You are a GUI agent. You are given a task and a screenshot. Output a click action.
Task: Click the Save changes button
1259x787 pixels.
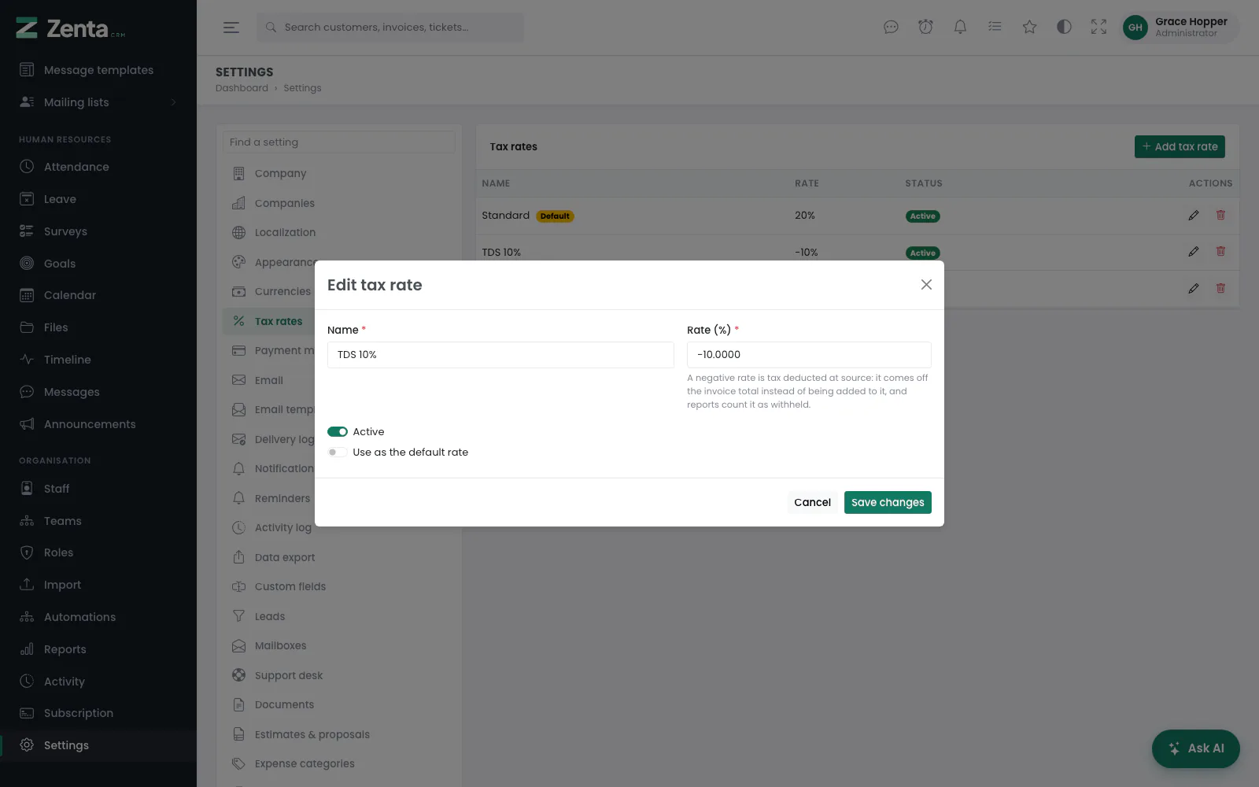click(888, 502)
